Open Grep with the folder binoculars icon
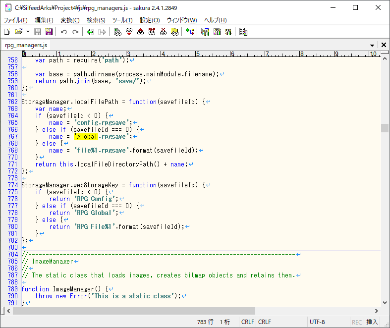The width and height of the screenshot is (390, 328). (175, 32)
